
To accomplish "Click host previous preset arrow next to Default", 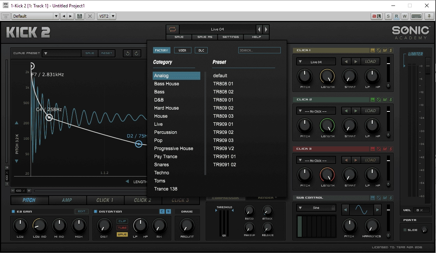I will click(64, 16).
